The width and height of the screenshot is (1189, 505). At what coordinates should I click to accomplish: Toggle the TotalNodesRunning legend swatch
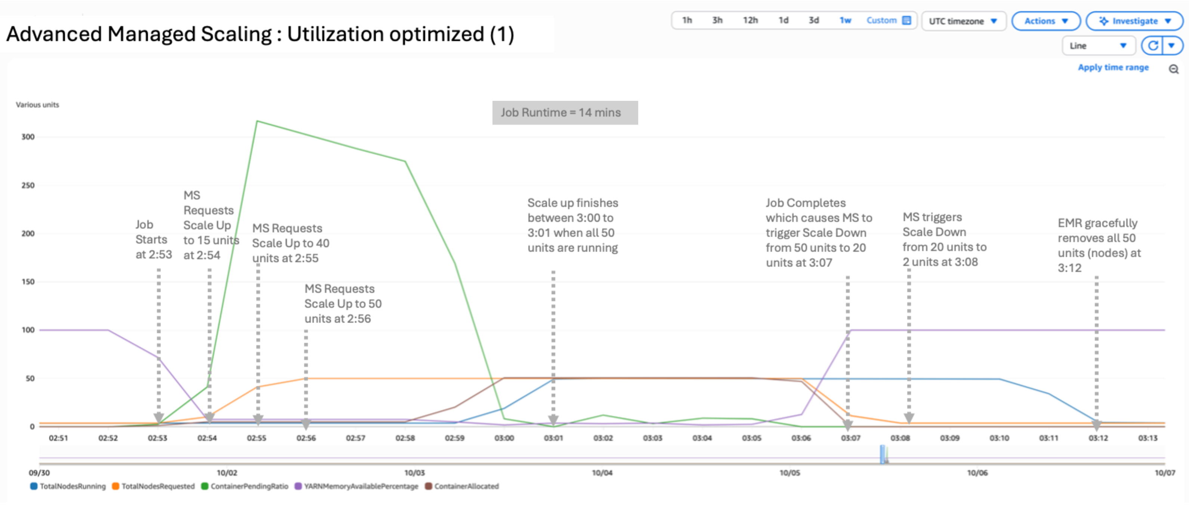[x=34, y=486]
